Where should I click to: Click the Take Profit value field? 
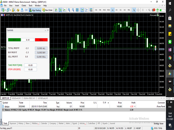point(30,65)
